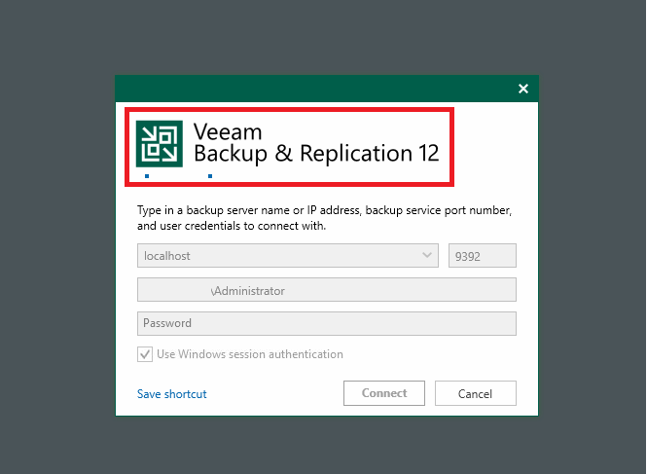The image size is (647, 474).
Task: Click the left blue loading dot
Action: (x=147, y=176)
